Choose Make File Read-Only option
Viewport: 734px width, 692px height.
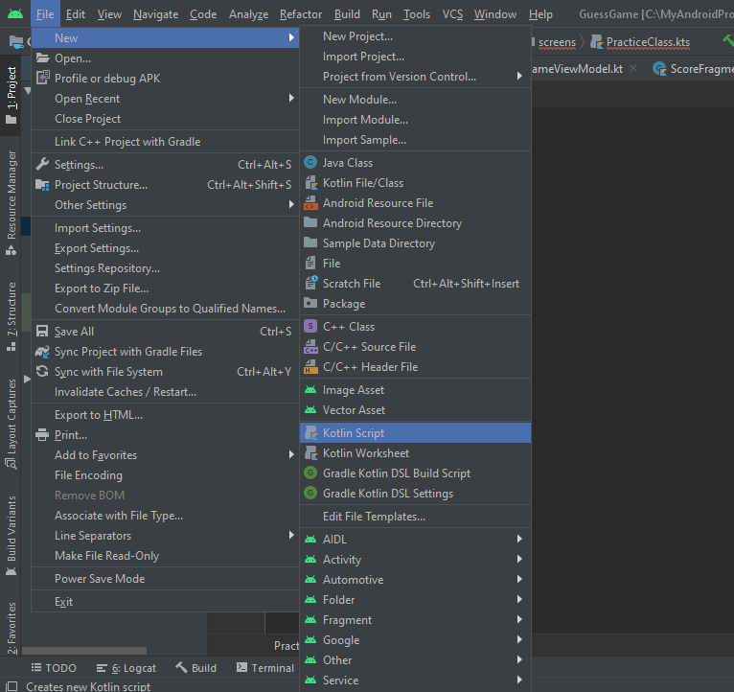pos(106,556)
